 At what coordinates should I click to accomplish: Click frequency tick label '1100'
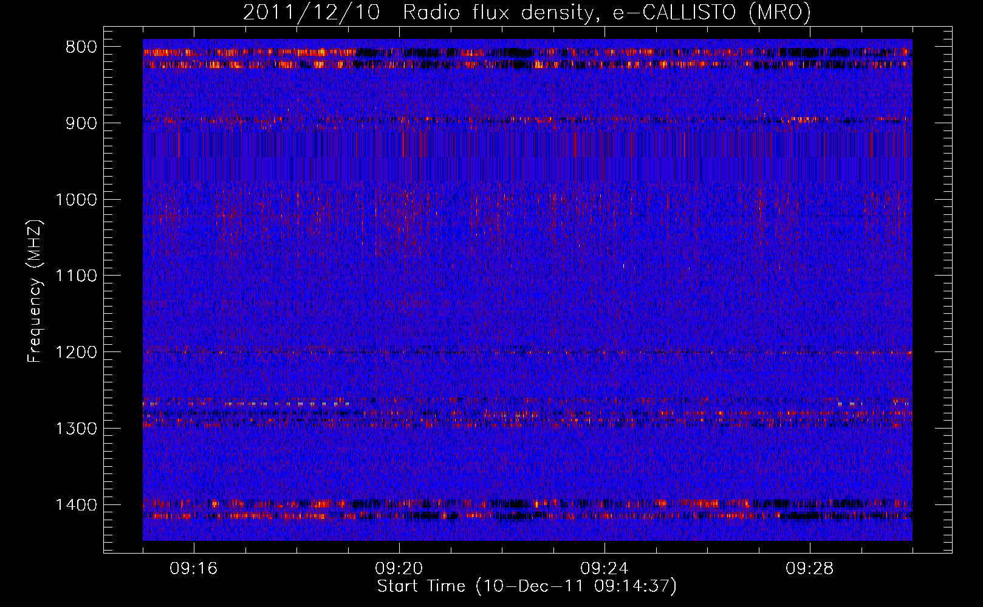pos(76,276)
